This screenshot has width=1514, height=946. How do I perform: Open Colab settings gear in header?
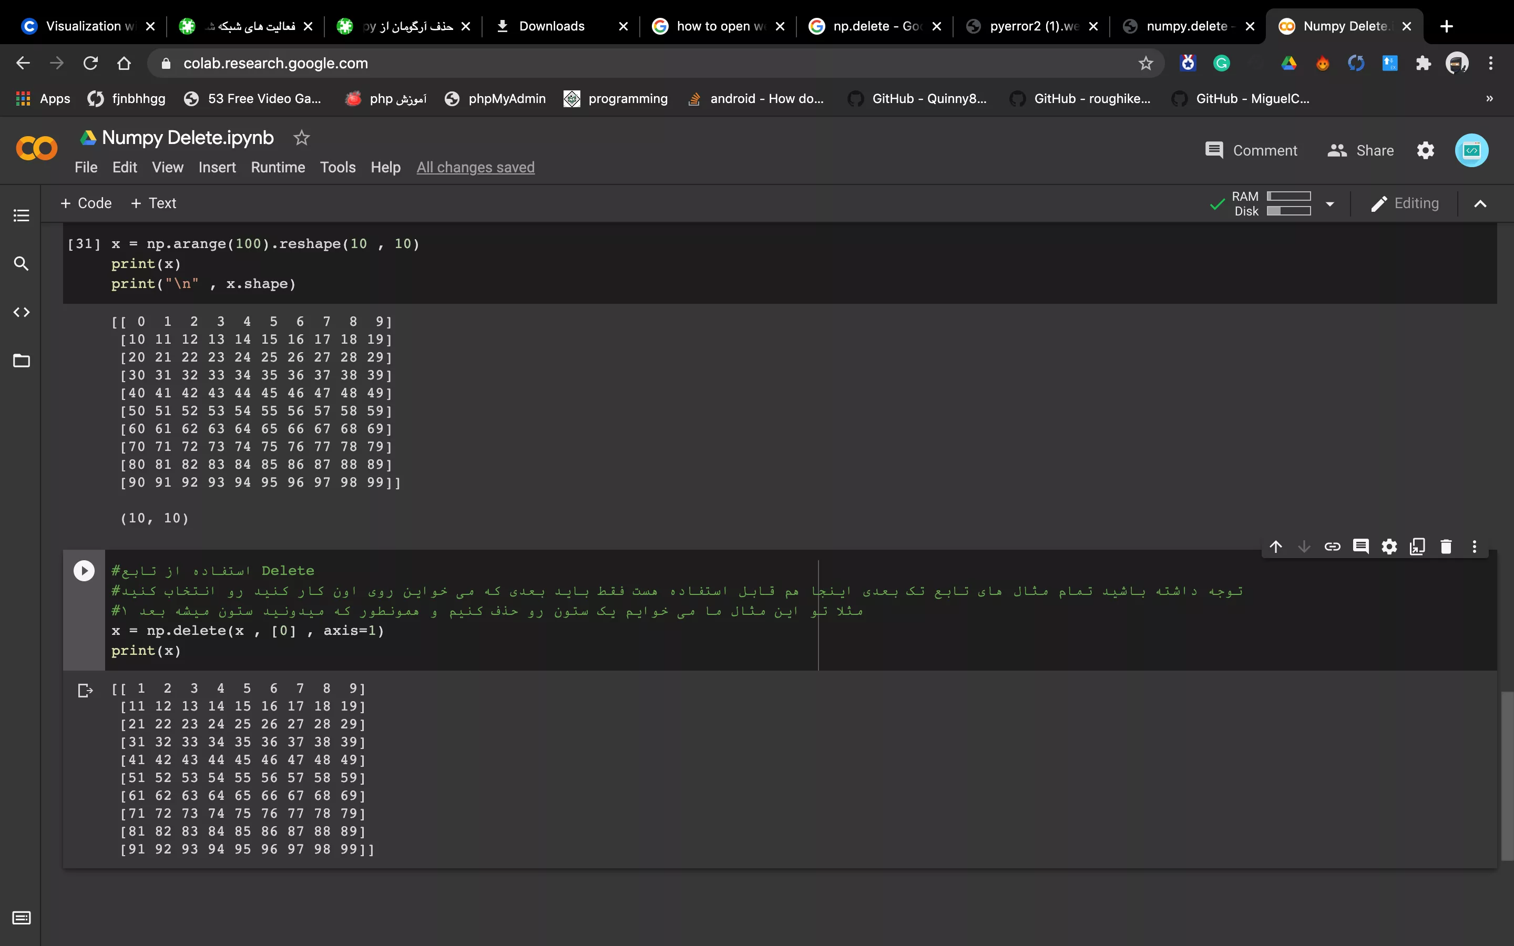click(x=1425, y=150)
